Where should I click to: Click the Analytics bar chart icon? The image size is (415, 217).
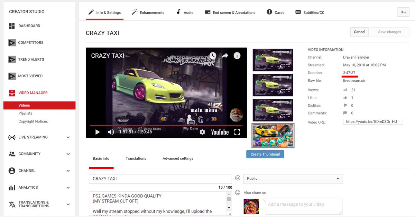pos(12,188)
